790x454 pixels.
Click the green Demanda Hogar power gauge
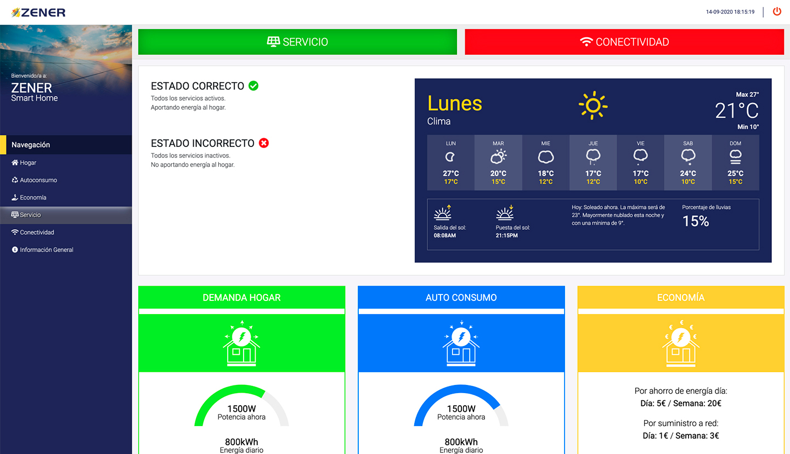pyautogui.click(x=241, y=406)
